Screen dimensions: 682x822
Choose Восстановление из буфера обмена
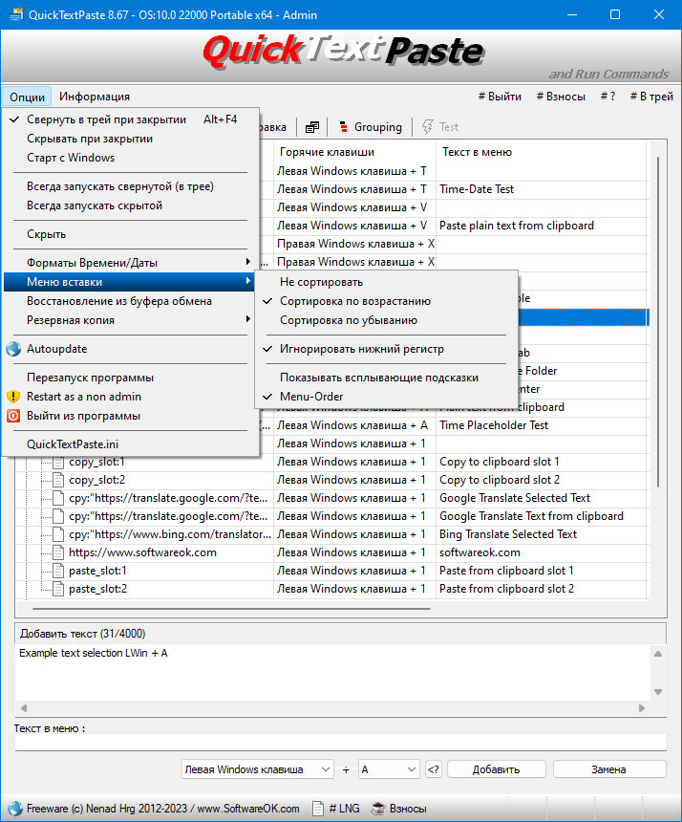point(131,301)
